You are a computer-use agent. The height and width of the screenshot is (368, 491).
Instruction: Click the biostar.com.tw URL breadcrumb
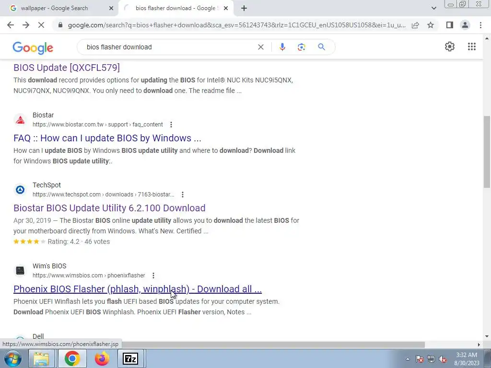[x=98, y=125]
